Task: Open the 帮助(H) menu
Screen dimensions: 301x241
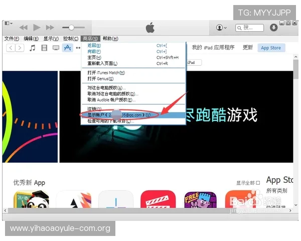Action: (x=110, y=39)
